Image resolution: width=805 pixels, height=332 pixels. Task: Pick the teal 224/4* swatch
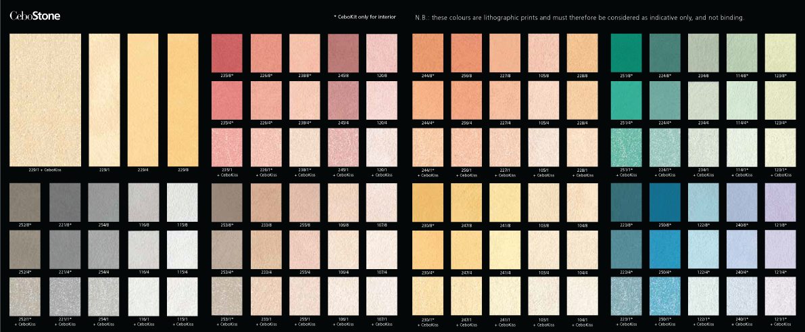[665, 99]
